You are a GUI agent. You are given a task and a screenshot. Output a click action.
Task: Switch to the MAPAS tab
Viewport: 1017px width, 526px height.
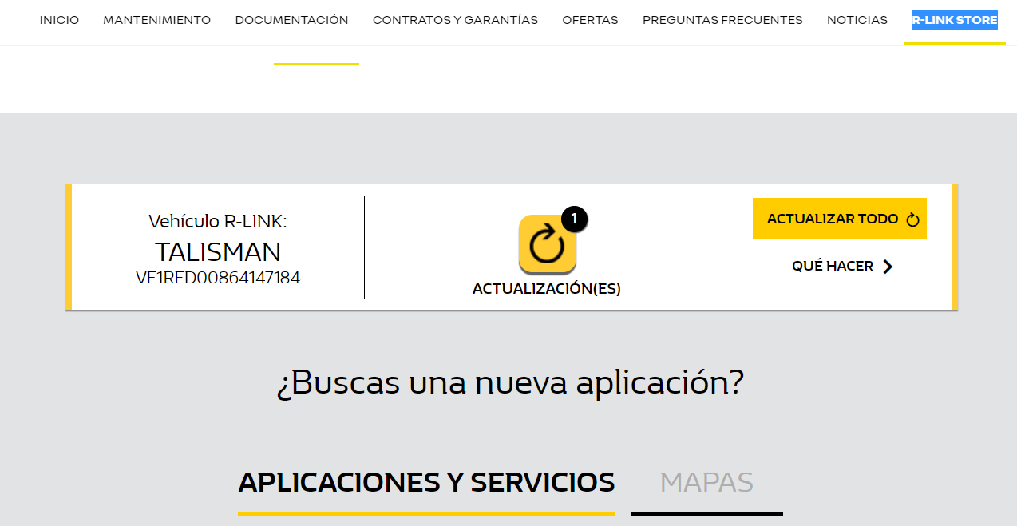706,482
